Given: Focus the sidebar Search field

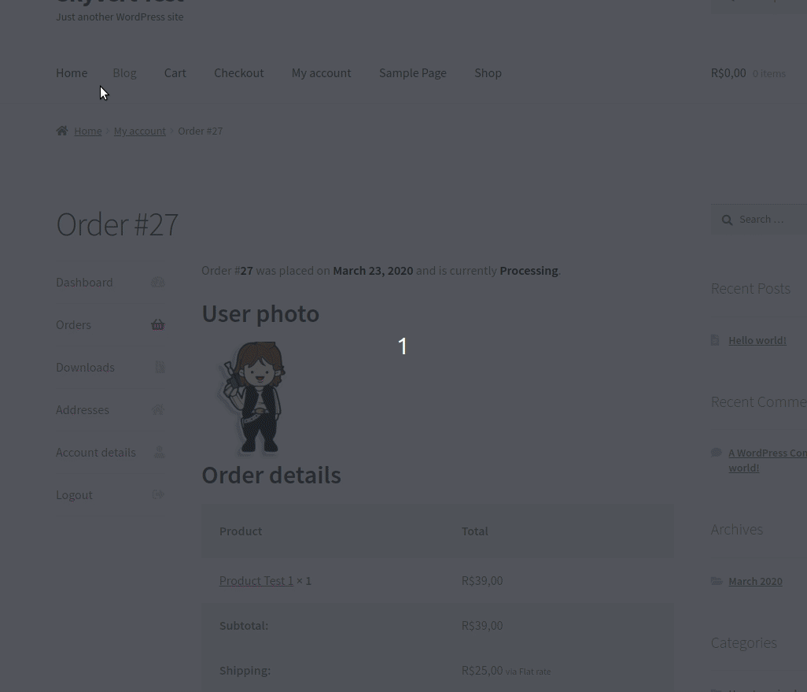Looking at the screenshot, I should pyautogui.click(x=758, y=220).
